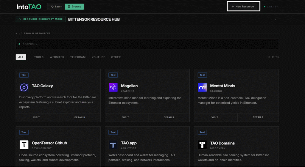Filter resources by Tools
305x167 pixels.
tap(39, 57)
